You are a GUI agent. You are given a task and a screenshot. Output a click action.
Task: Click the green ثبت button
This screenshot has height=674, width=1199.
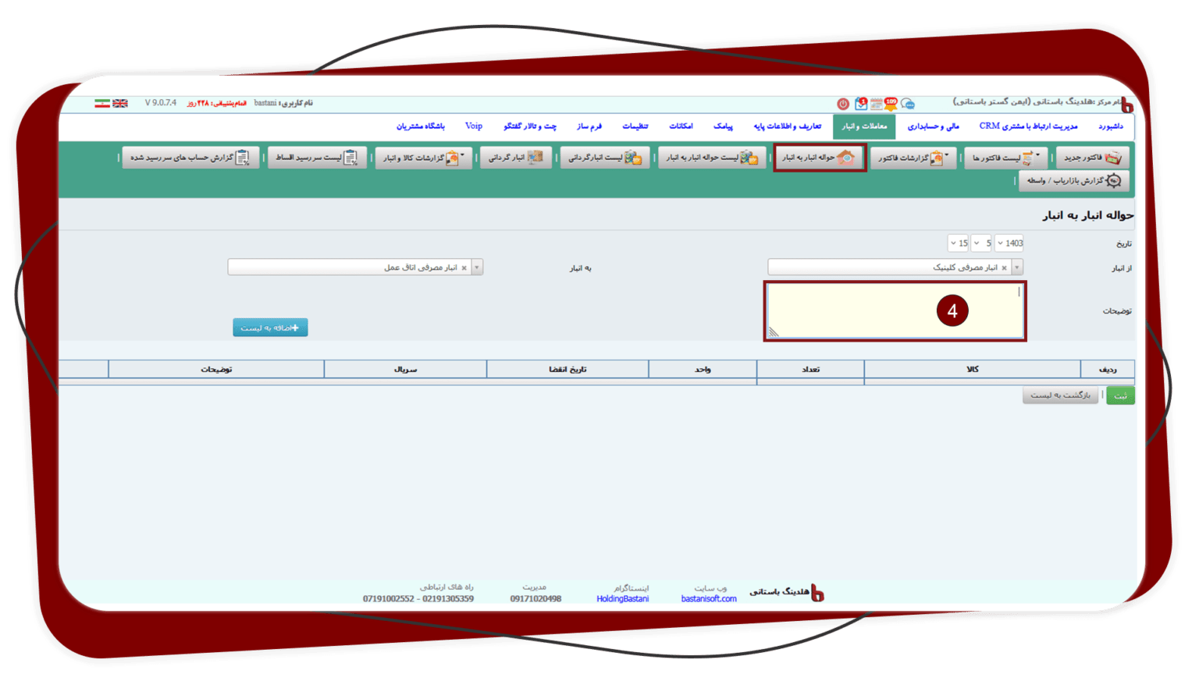[1120, 396]
